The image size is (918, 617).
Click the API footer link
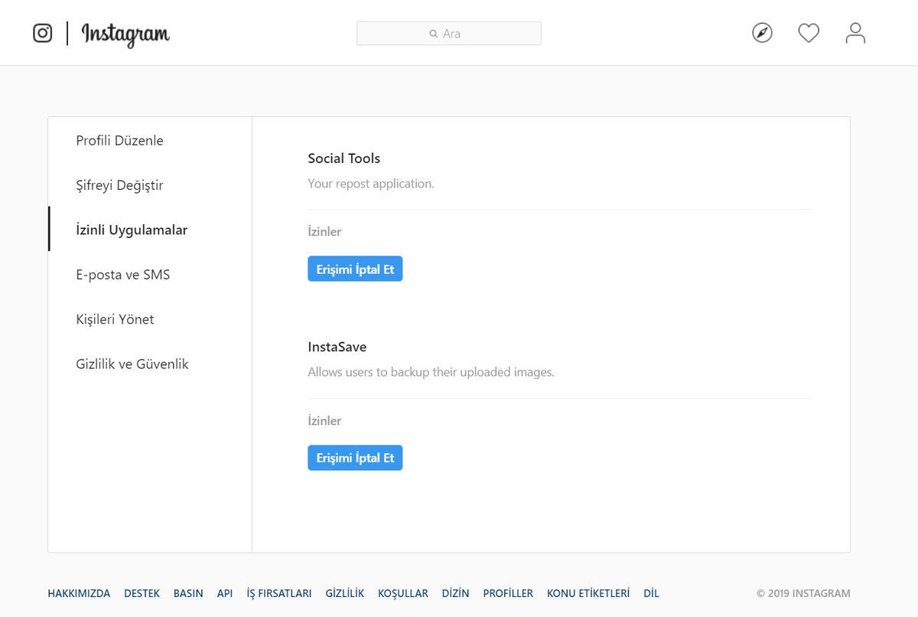(x=224, y=593)
